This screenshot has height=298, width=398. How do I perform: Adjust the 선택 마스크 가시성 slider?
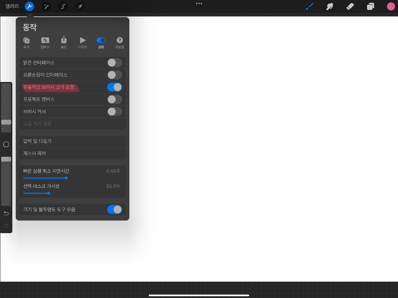[49, 193]
